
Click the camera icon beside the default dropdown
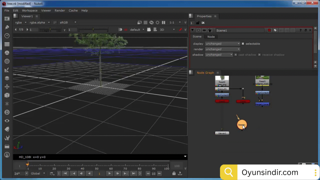click(x=149, y=30)
